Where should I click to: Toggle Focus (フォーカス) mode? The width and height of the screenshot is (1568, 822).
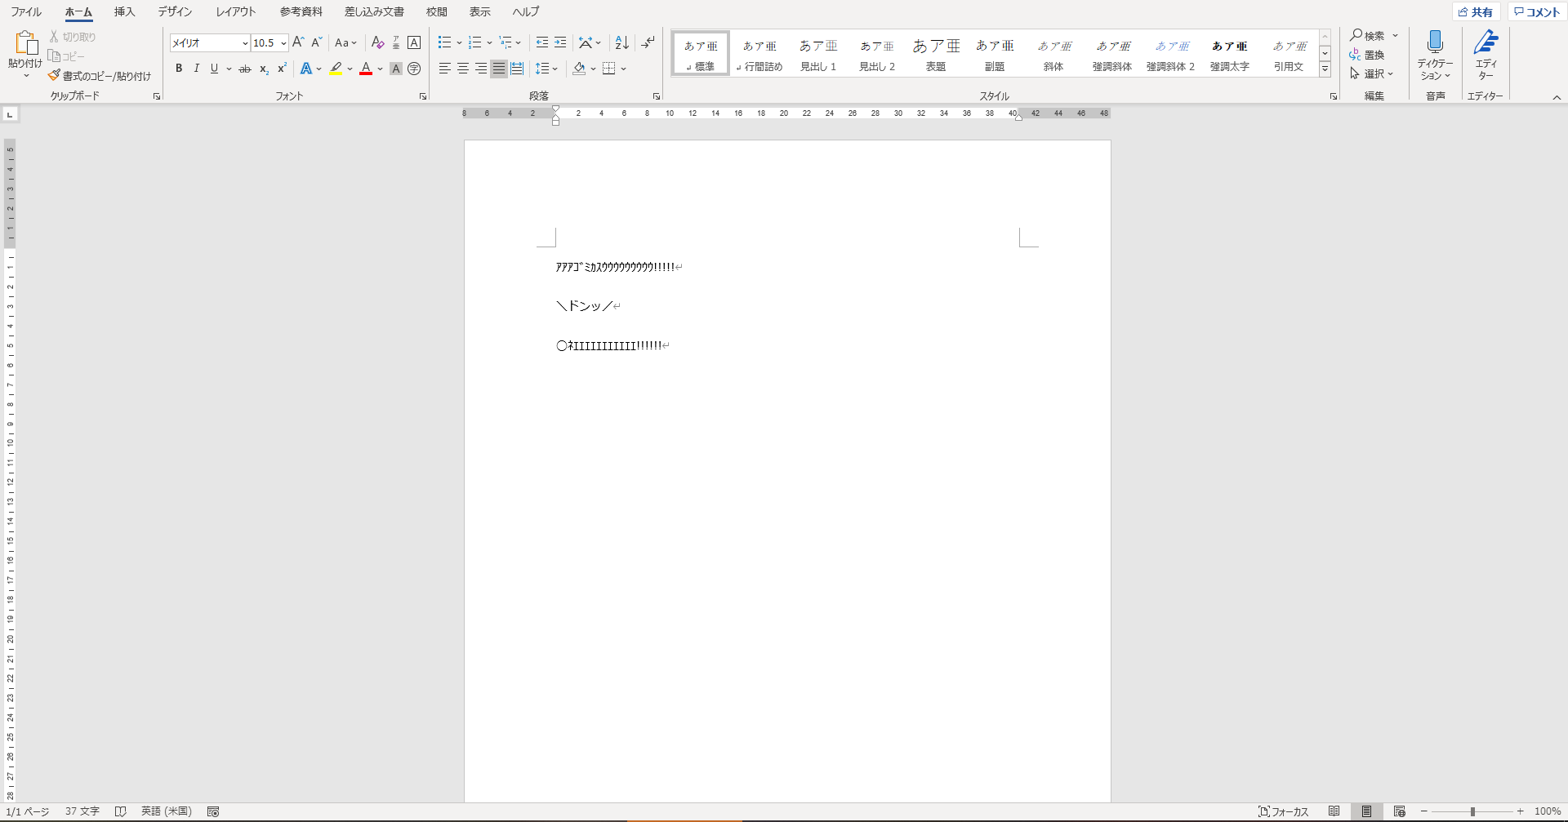click(1284, 811)
